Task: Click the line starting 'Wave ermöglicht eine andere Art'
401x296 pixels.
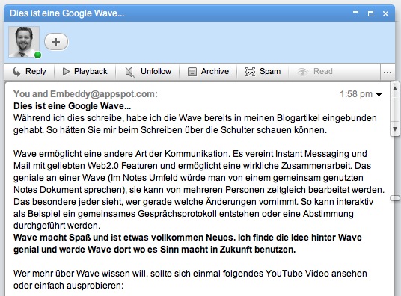Action: [190, 154]
